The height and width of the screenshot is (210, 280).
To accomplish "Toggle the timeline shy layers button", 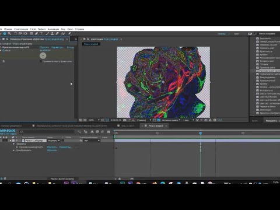I will point(92,132).
